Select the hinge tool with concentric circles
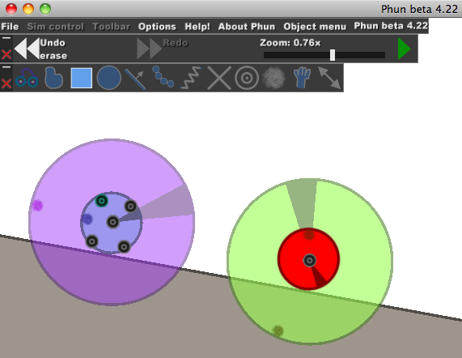The image size is (462, 358). point(247,78)
